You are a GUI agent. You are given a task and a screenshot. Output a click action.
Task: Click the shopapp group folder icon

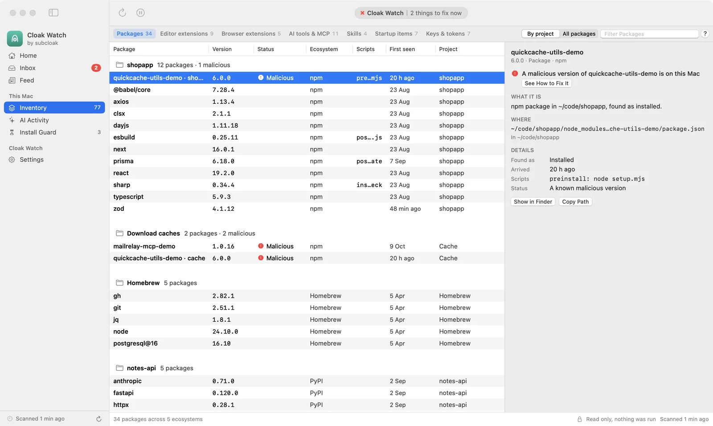[x=119, y=65]
